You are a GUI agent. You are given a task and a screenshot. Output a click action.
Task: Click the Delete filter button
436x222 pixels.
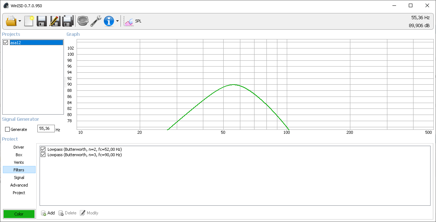68,213
